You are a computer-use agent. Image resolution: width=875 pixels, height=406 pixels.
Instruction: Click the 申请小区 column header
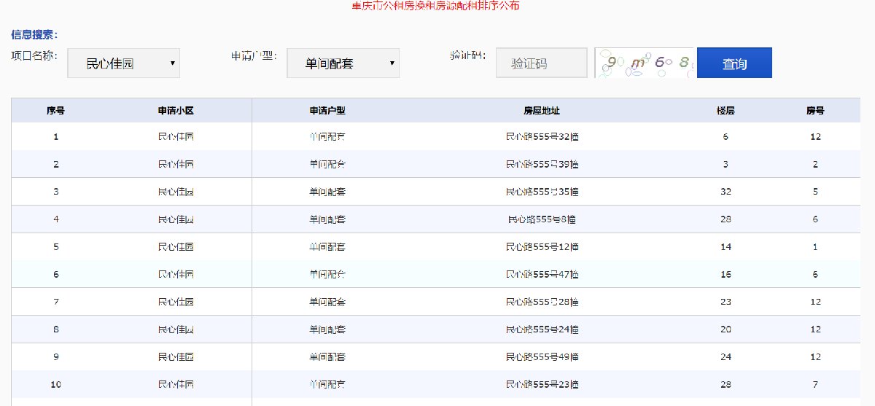[176, 111]
